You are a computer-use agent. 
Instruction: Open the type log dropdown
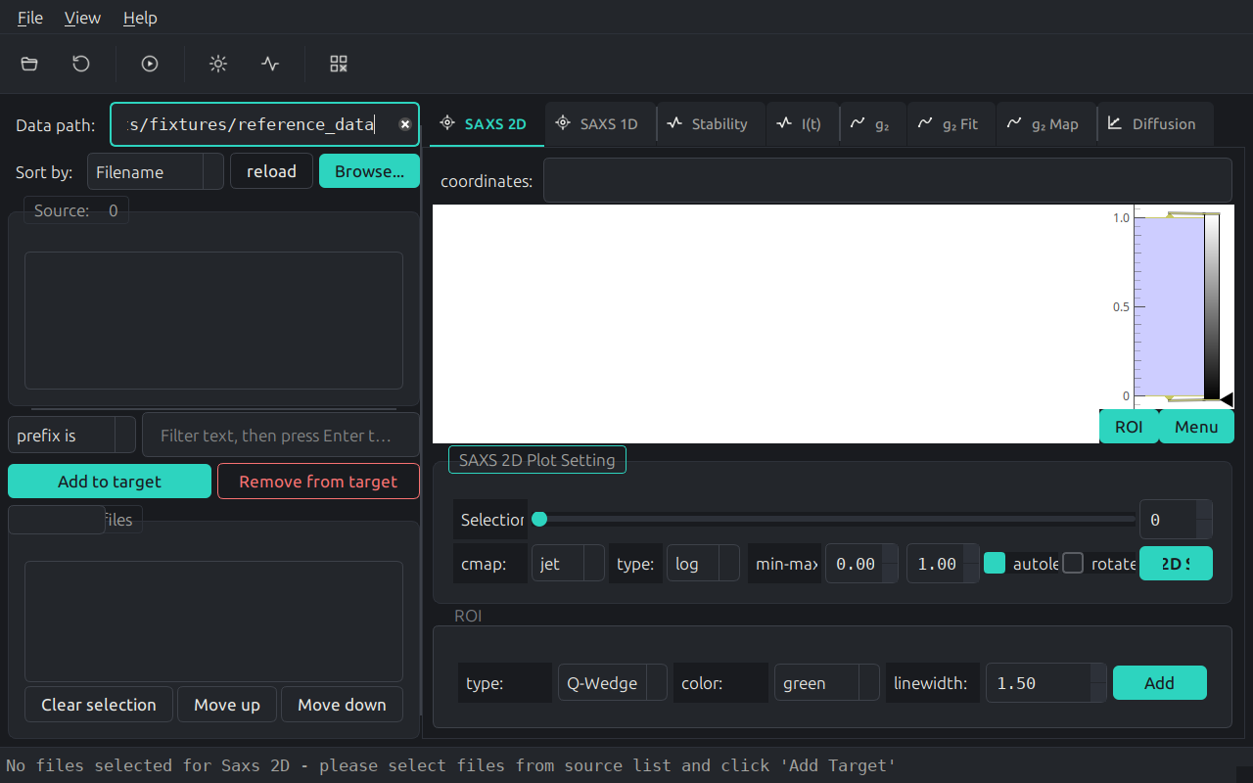pyautogui.click(x=703, y=564)
